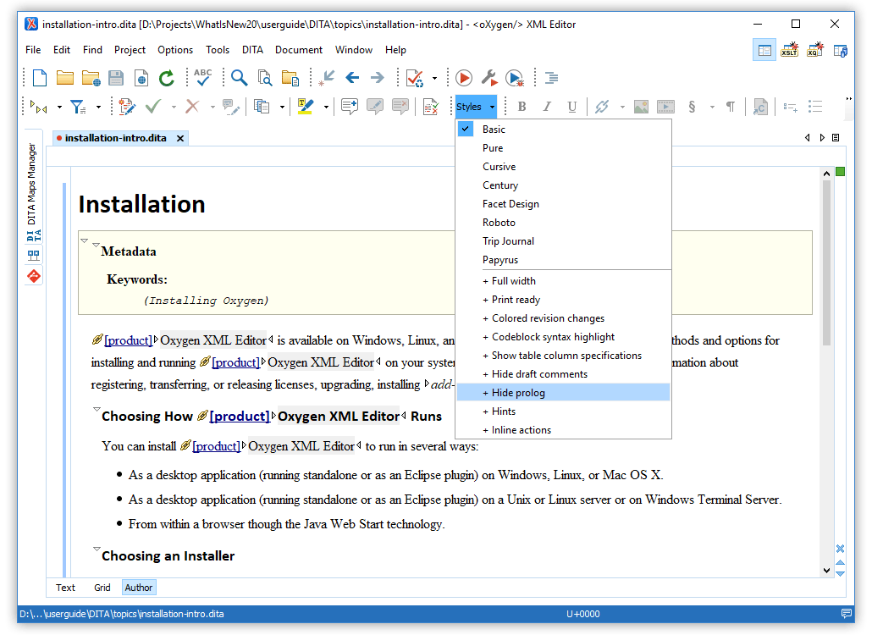
Task: Add a comment with the speech bubble plus icon
Action: pyautogui.click(x=350, y=106)
